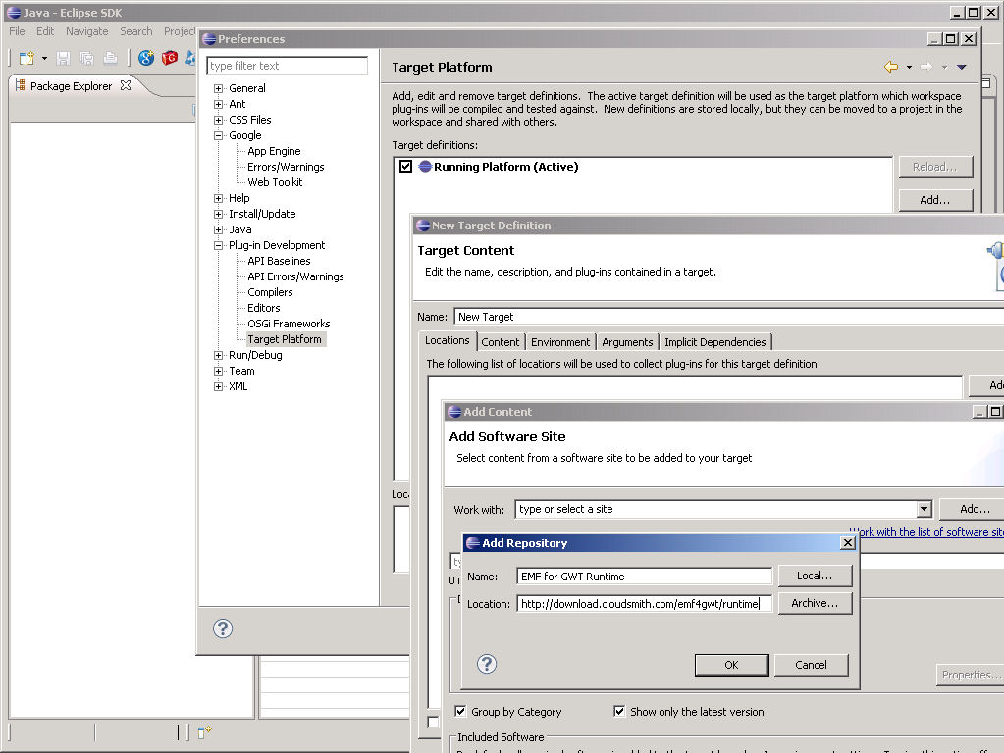1004x753 pixels.
Task: Click the Eclipse icon in Add Repository title
Action: point(473,543)
